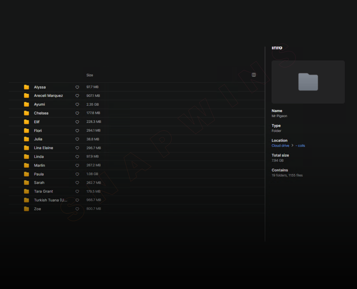This screenshot has width=357, height=289.
Task: Sort the list by Size column header
Action: click(90, 75)
